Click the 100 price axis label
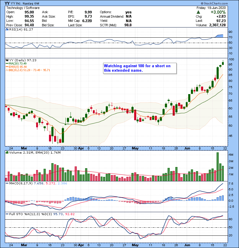Screen dimensions: 239x248 232,59
